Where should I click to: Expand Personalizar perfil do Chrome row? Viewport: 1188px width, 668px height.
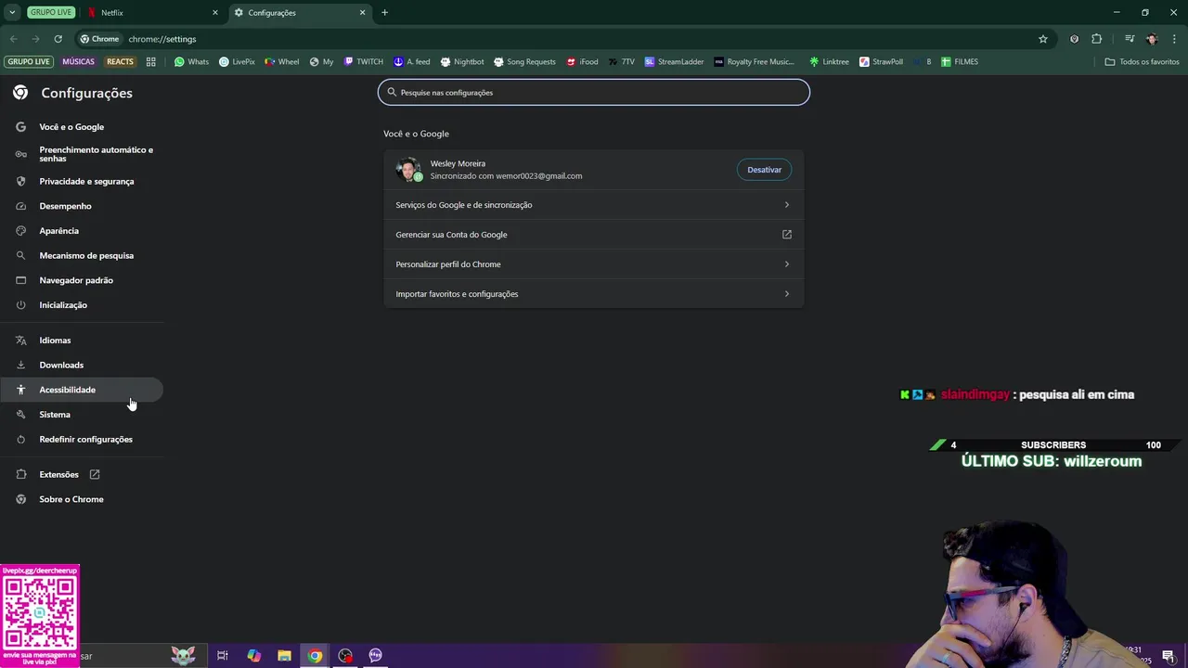coord(594,264)
